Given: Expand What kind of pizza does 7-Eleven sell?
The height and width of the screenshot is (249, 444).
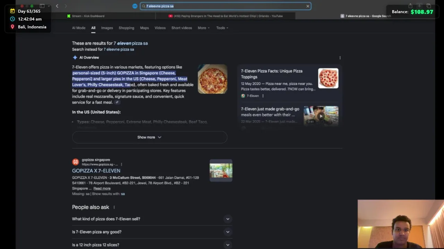Looking at the screenshot, I should pos(152,219).
